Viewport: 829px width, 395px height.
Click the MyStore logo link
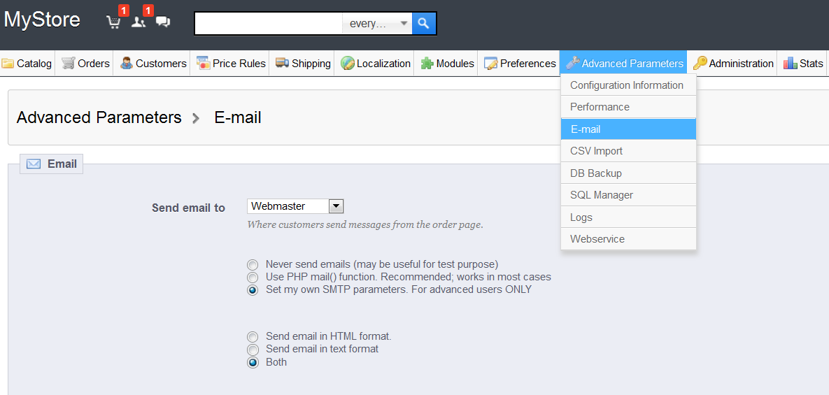(42, 20)
